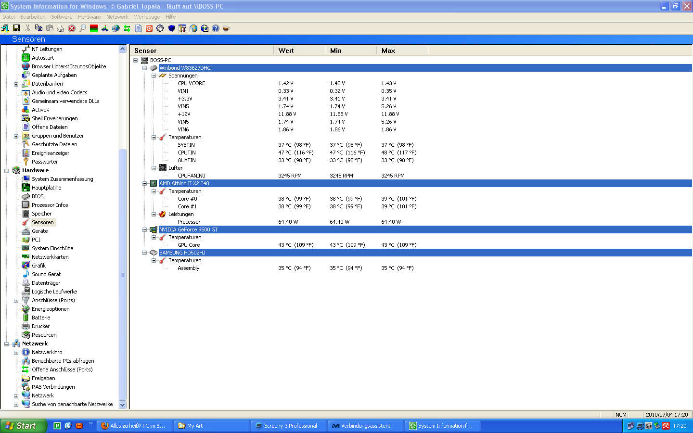This screenshot has width=693, height=433.
Task: Open the Werkzeuge menu
Action: coord(147,17)
